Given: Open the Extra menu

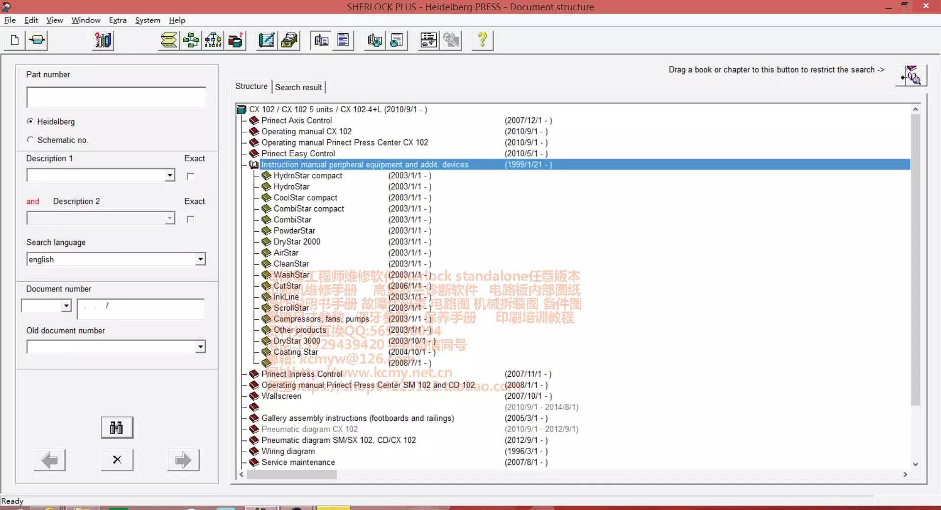Looking at the screenshot, I should coord(118,20).
